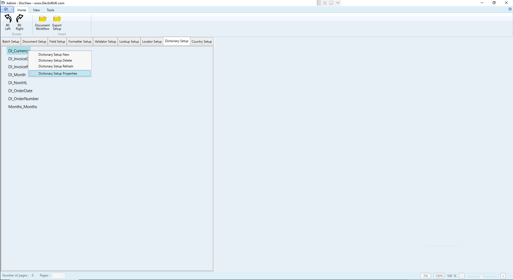Rotate the page 90 Right
Image resolution: width=513 pixels, height=280 pixels.
coord(19,23)
